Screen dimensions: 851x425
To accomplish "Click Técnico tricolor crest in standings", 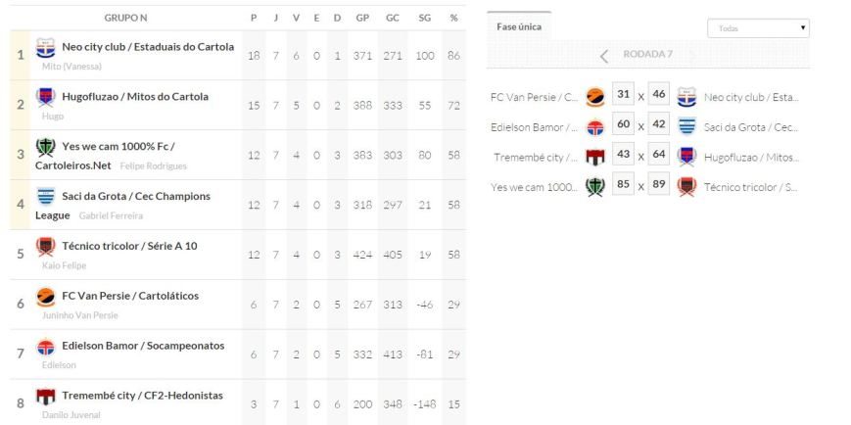I will [x=46, y=246].
